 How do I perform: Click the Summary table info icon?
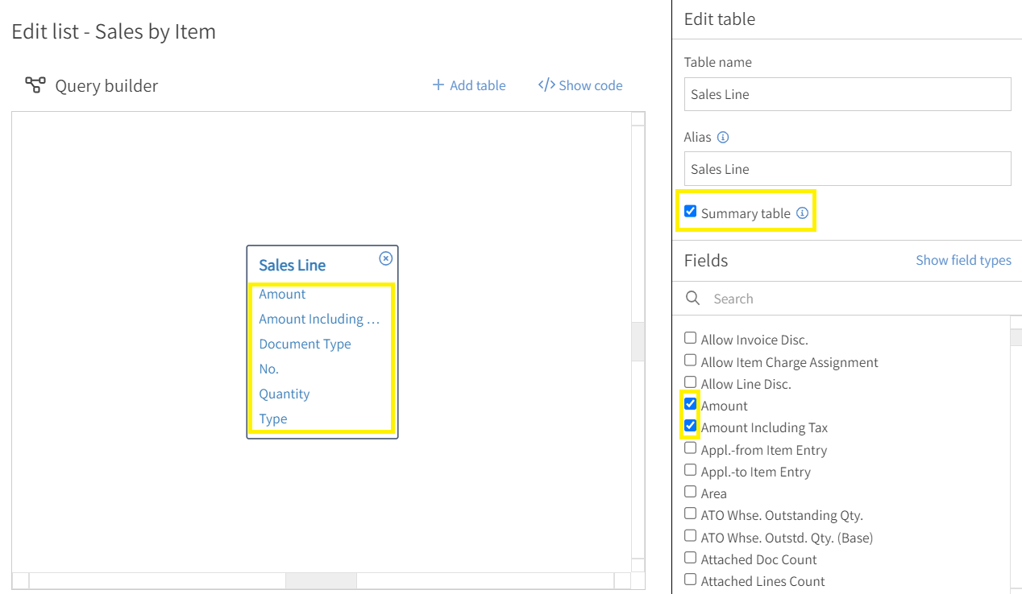pyautogui.click(x=802, y=213)
